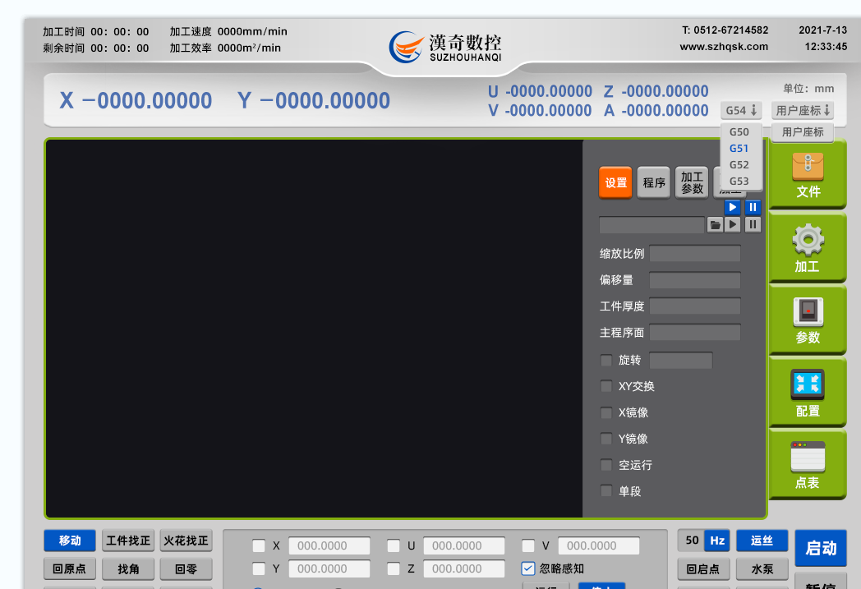The image size is (861, 589).
Task: Focus the 偏移量 input field
Action: [x=694, y=280]
